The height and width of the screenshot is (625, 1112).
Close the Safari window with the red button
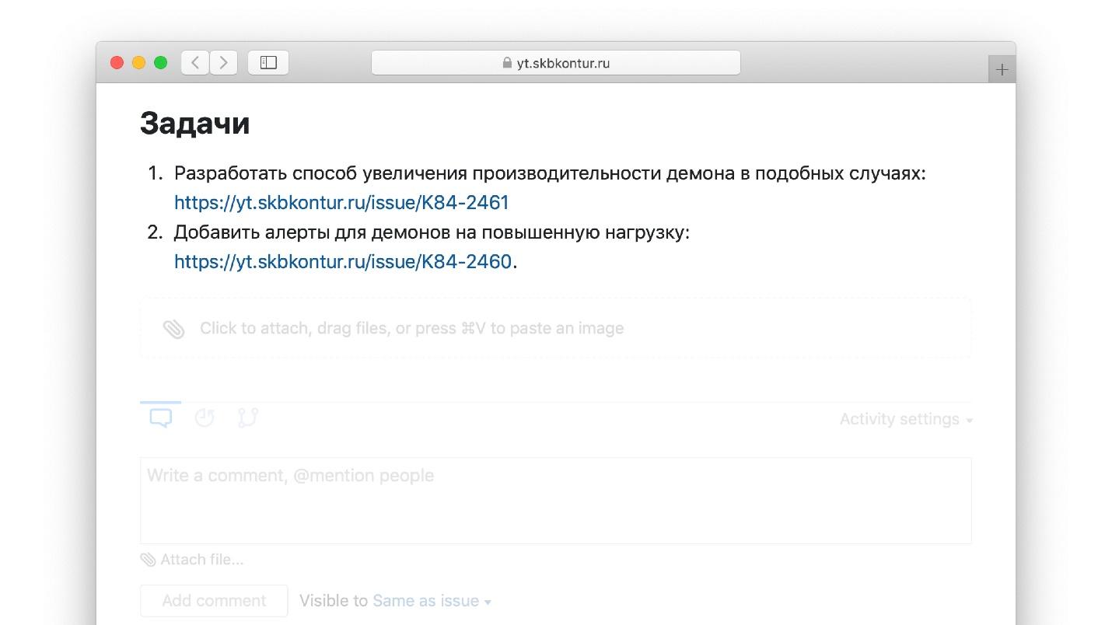pos(117,63)
